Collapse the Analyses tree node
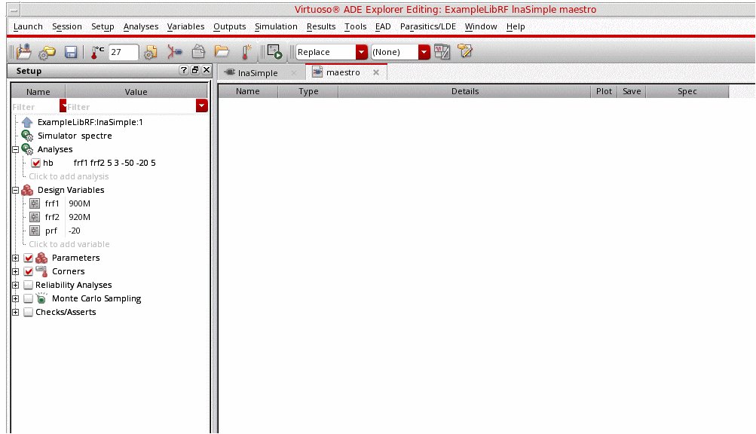Image resolution: width=756 pixels, height=434 pixels. coord(15,149)
